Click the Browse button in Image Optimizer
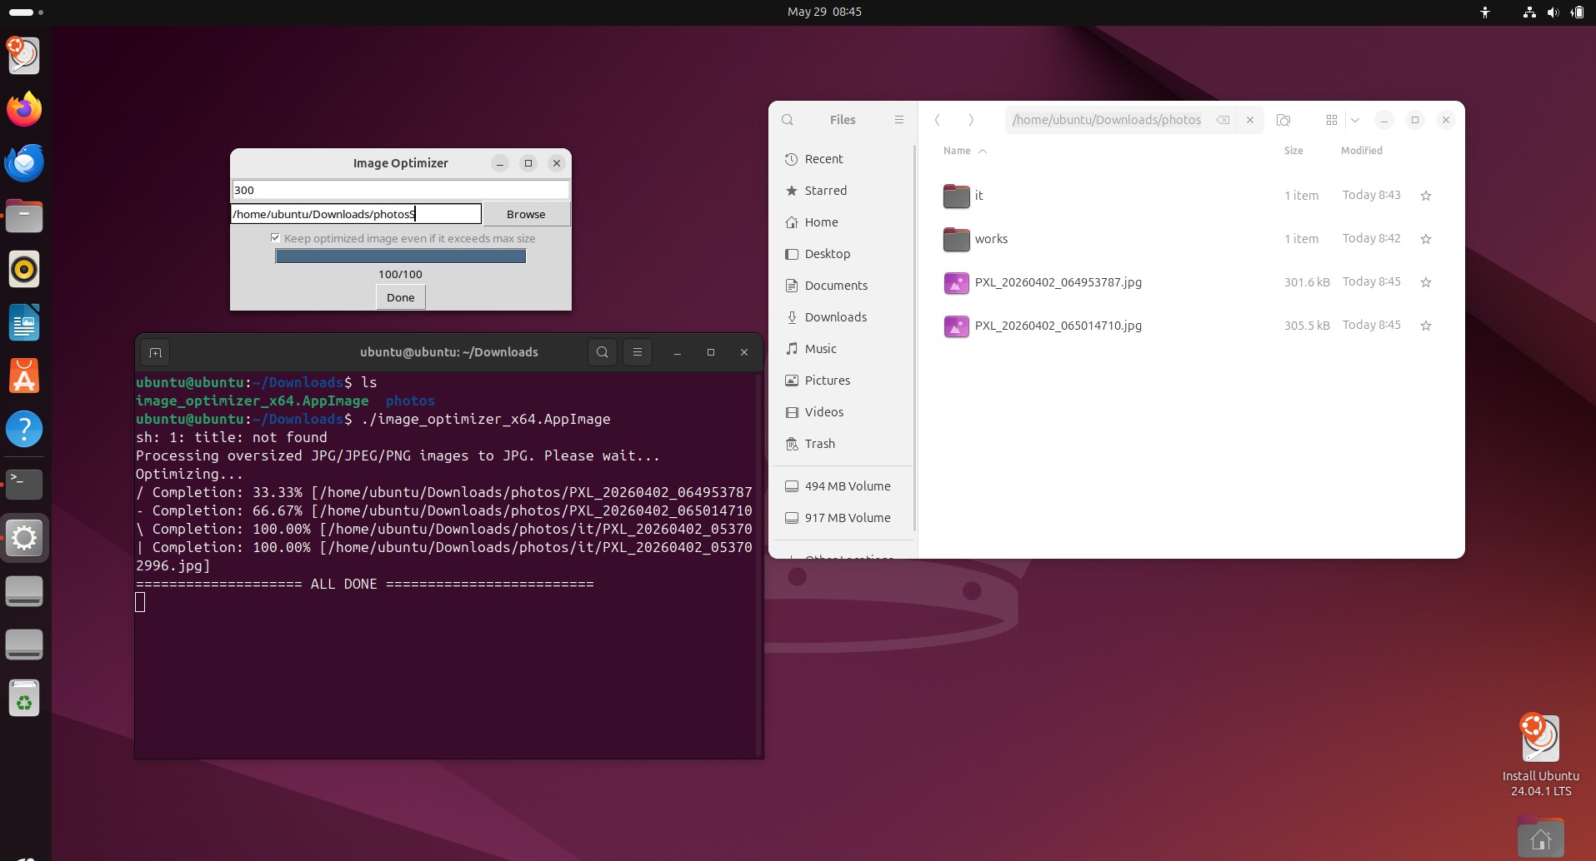The height and width of the screenshot is (861, 1596). pyautogui.click(x=526, y=214)
